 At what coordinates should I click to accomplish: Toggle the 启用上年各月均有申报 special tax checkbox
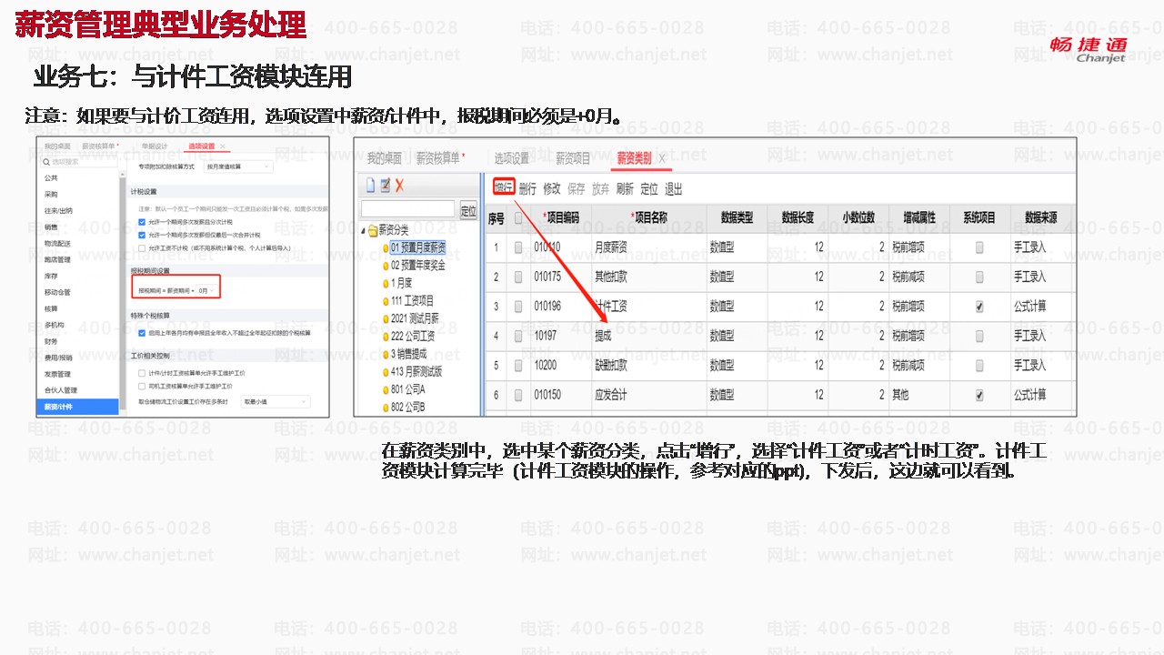pos(141,333)
